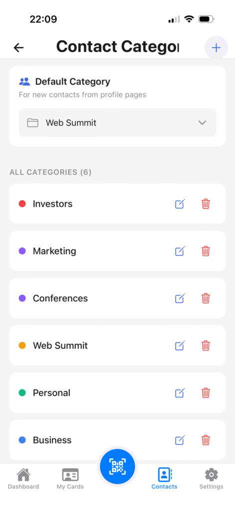Click the green Personal color dot
This screenshot has width=235, height=512.
point(22,392)
